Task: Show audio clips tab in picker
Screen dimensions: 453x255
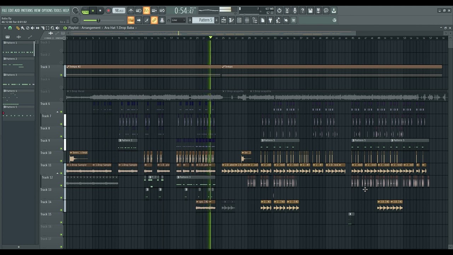Action: pyautogui.click(x=19, y=37)
